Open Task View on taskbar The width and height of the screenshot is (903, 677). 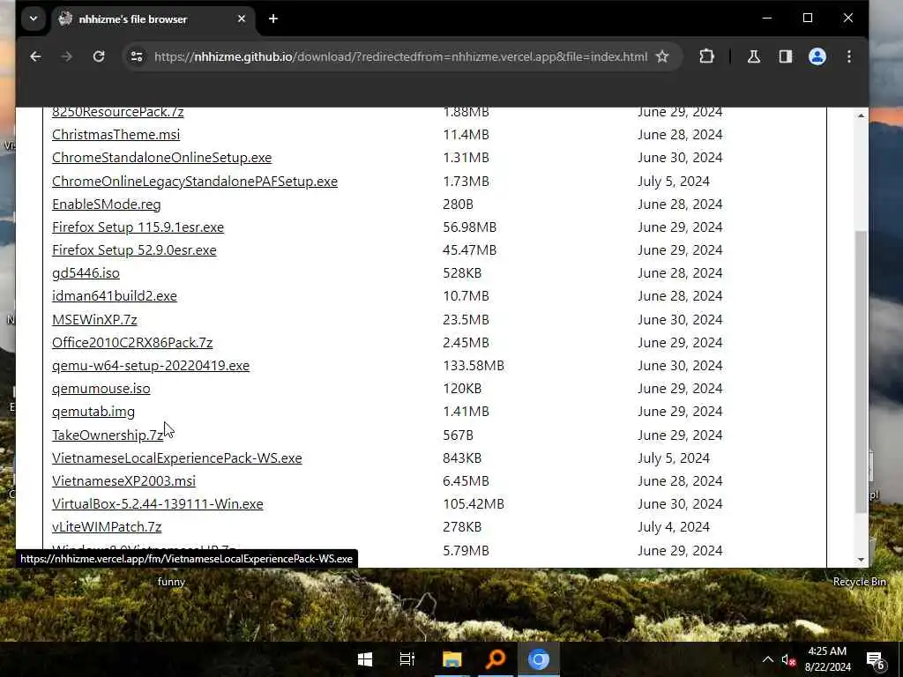pos(407,659)
